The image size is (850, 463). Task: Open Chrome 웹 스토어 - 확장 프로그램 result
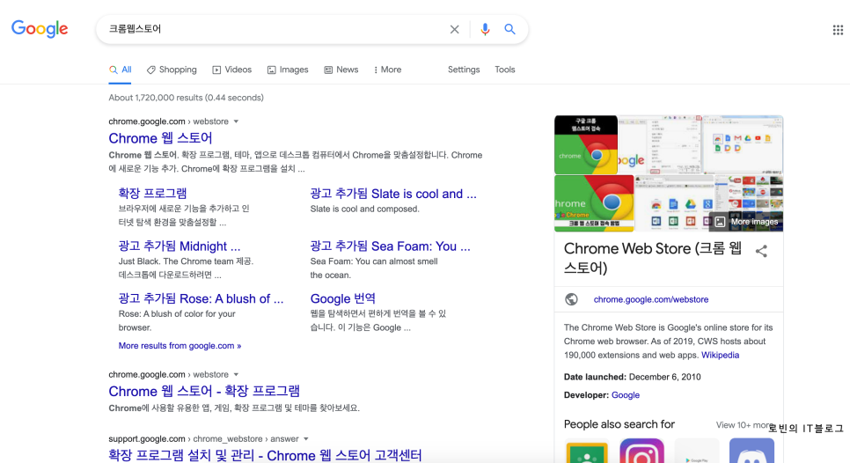204,391
